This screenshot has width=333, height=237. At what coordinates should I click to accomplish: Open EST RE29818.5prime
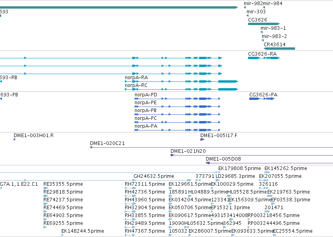point(63,192)
